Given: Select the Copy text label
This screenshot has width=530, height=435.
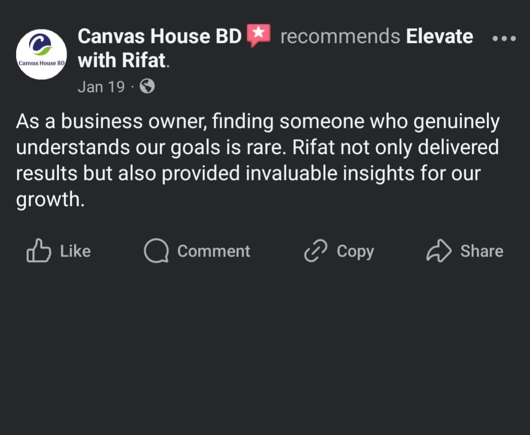Looking at the screenshot, I should pyautogui.click(x=355, y=252).
